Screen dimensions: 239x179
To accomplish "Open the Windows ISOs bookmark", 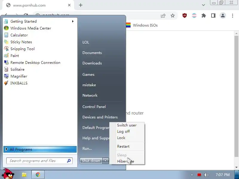I will pos(142,25).
